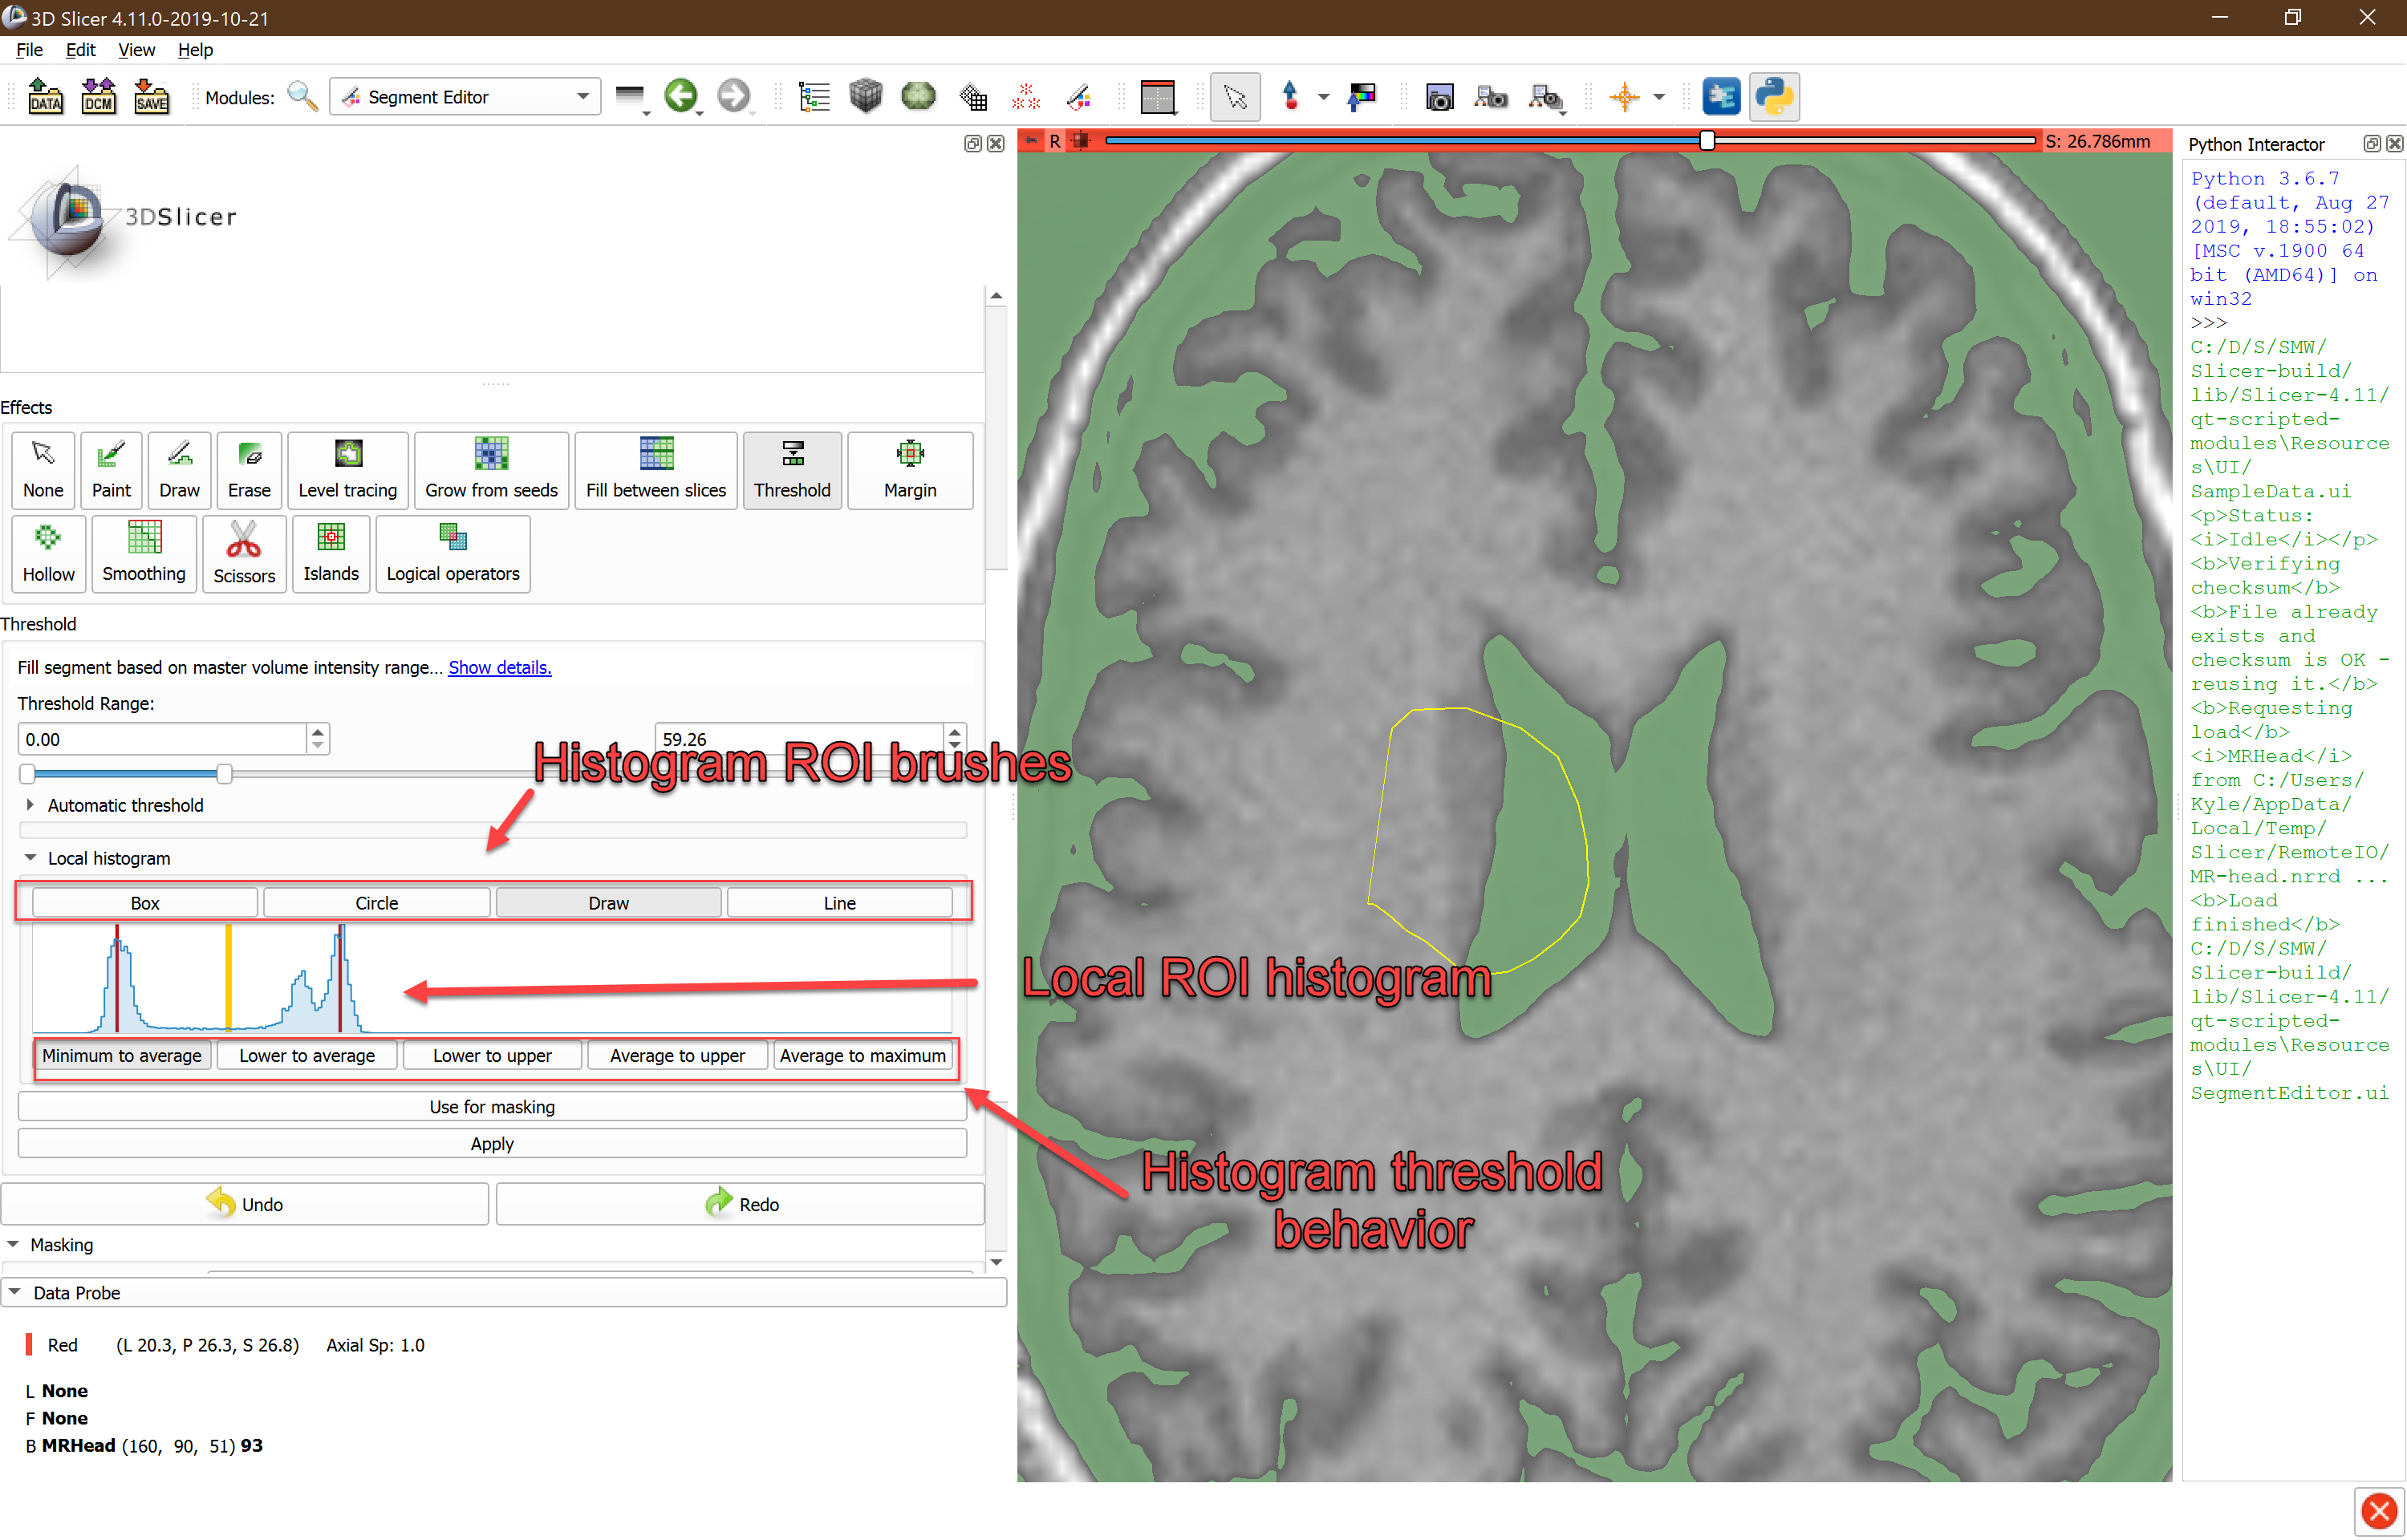
Task: Switch histogram brush to Circle
Action: tap(376, 903)
